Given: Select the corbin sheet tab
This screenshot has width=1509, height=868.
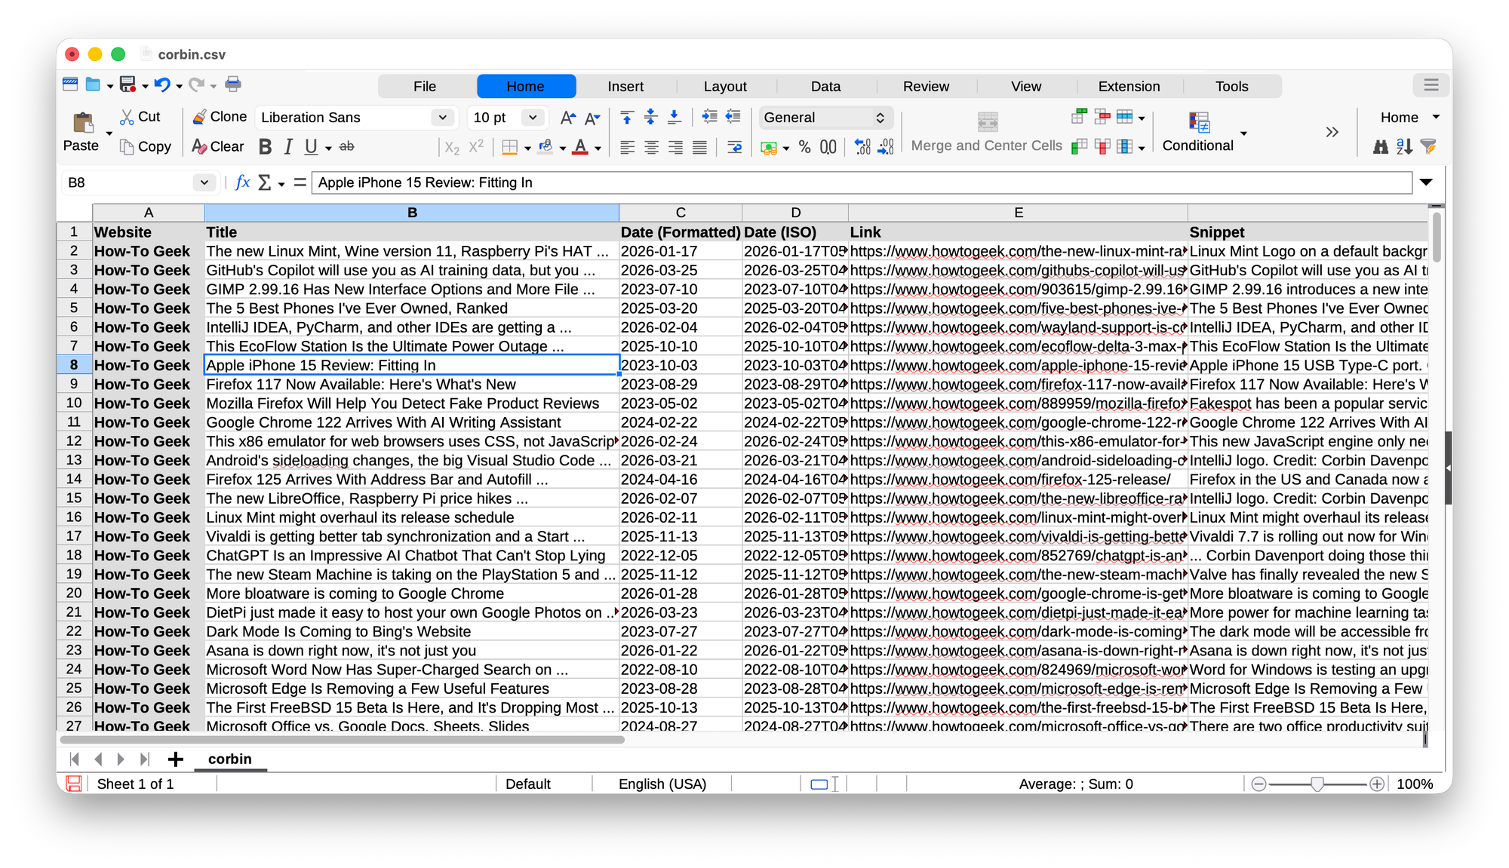Looking at the screenshot, I should (x=230, y=759).
